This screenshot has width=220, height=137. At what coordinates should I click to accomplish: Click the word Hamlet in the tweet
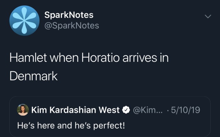click(28, 58)
